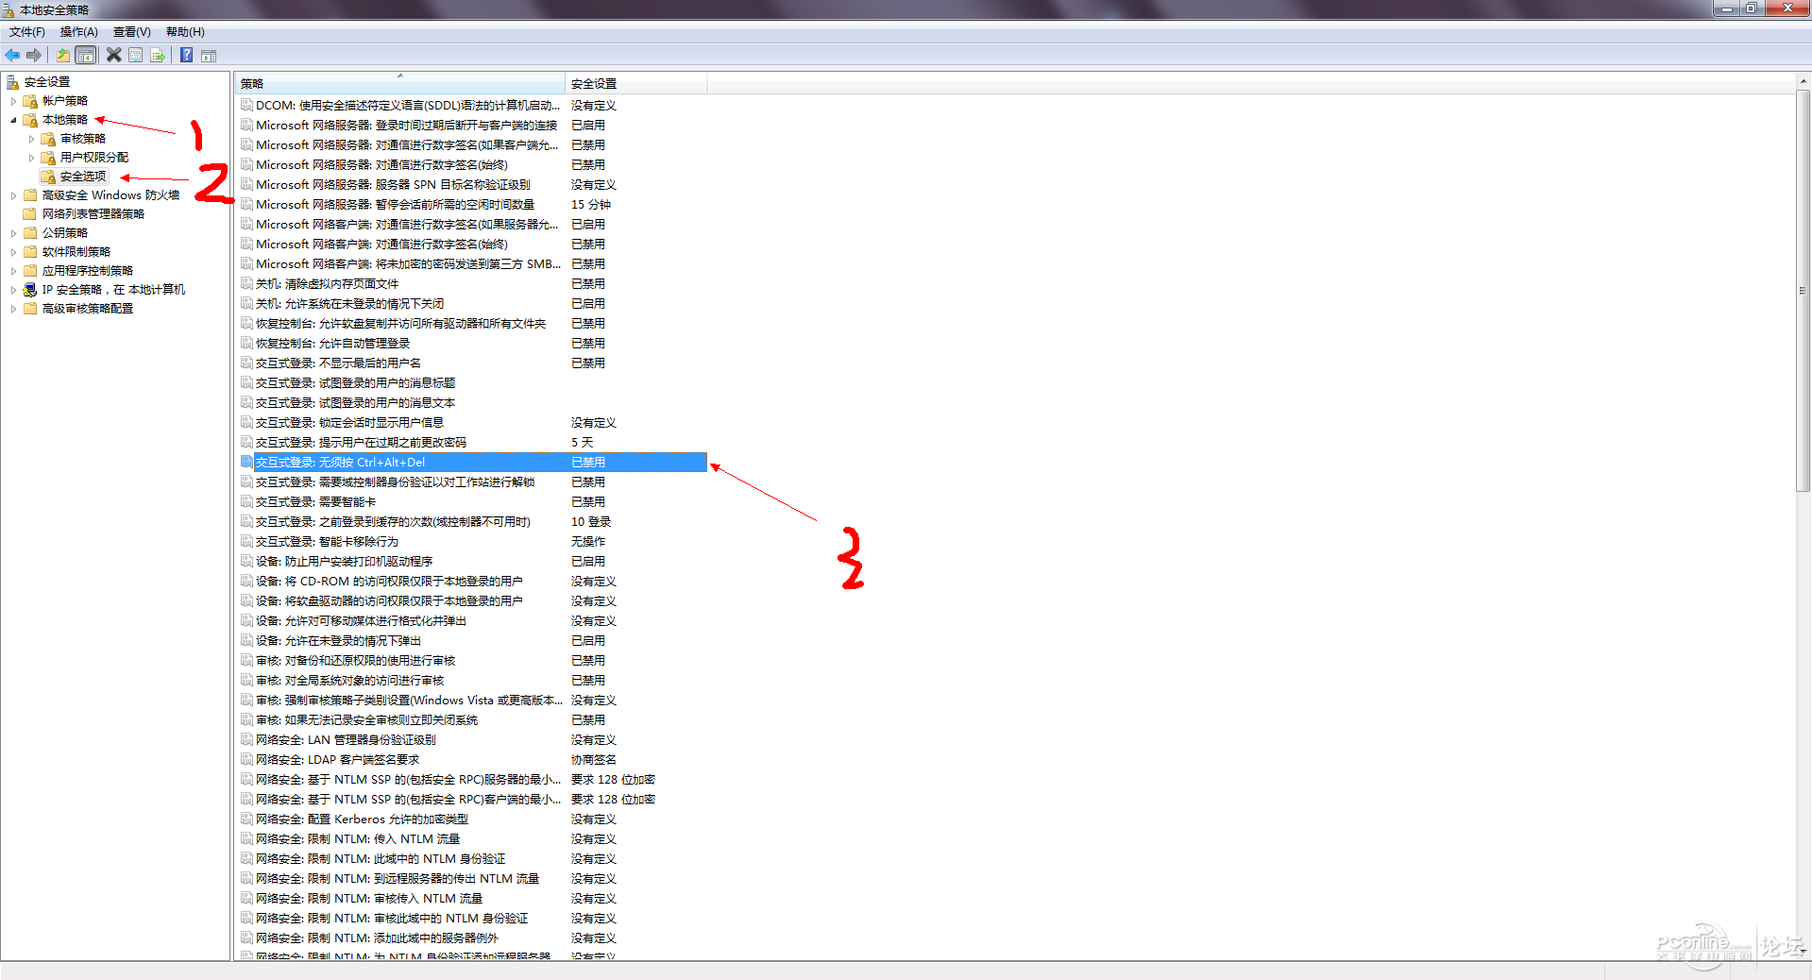Click policy icon of 交互式登录: 无须按 Ctrl+Alt+Del
1812x980 pixels.
pos(246,462)
